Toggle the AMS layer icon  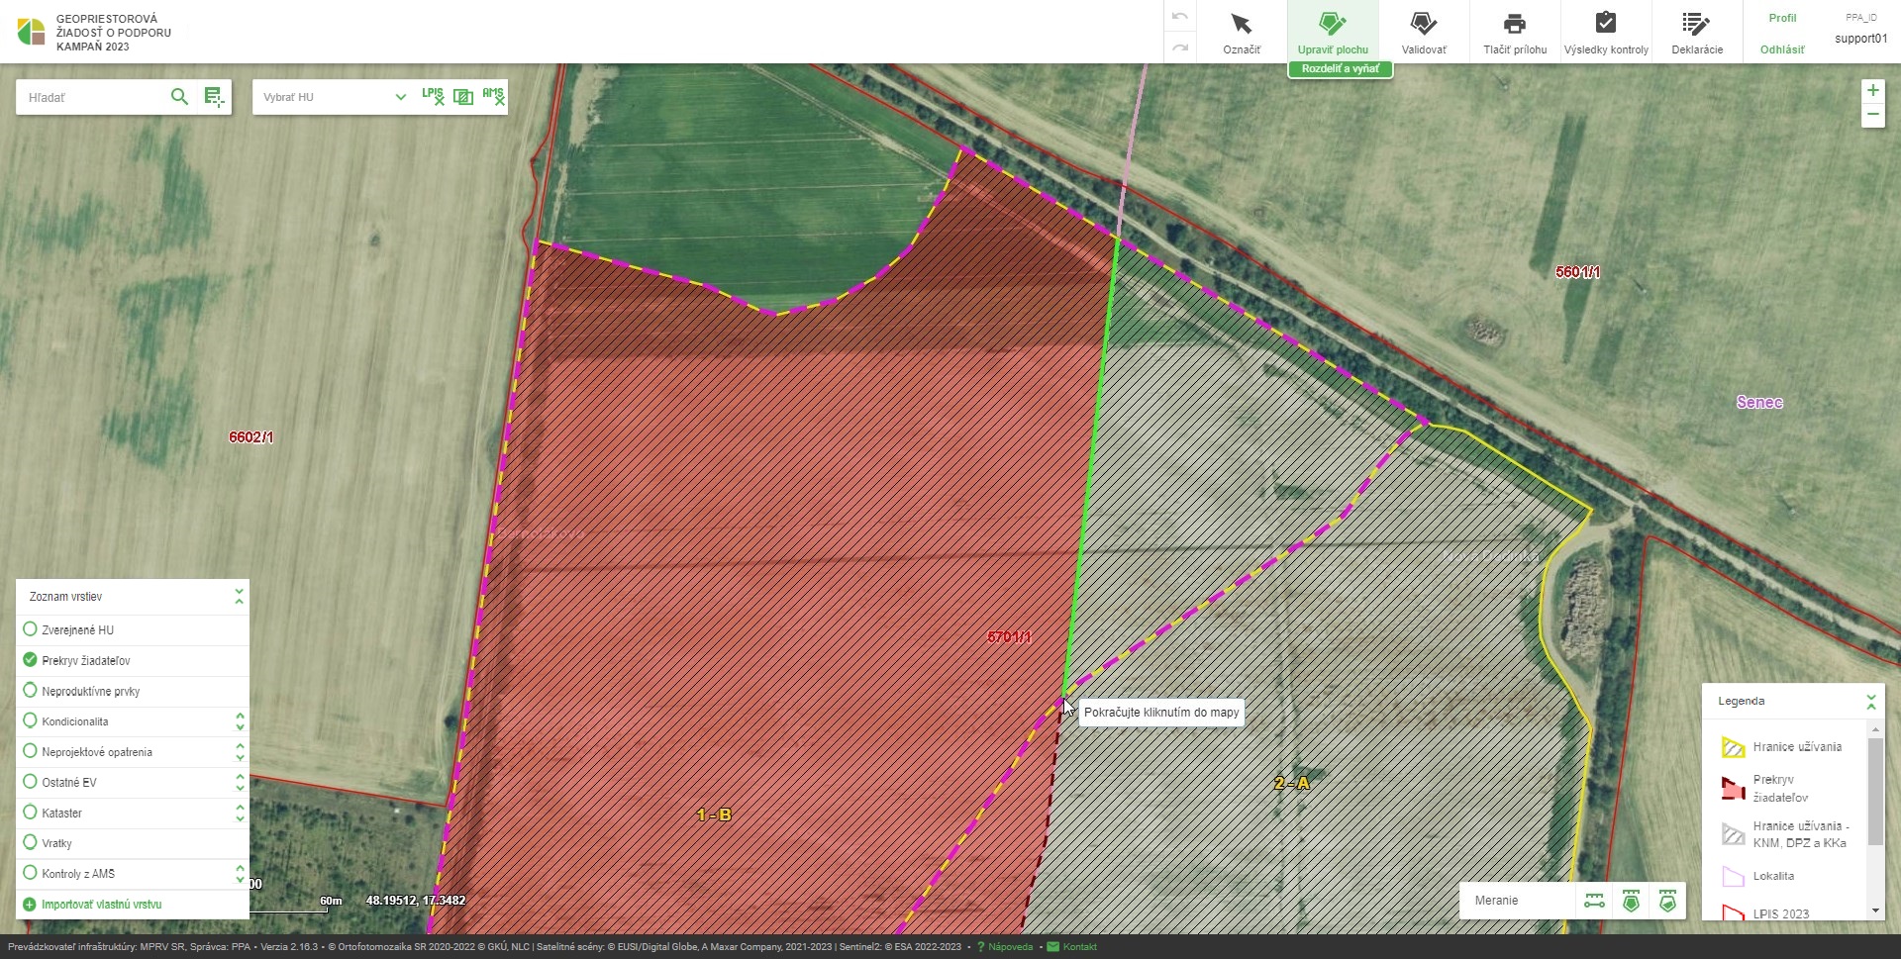coord(493,96)
